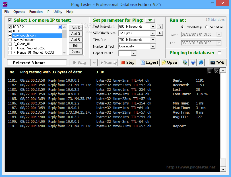The height and width of the screenshot is (177, 231).
Task: Open the Internet Explorer browser icon
Action: 201,63
